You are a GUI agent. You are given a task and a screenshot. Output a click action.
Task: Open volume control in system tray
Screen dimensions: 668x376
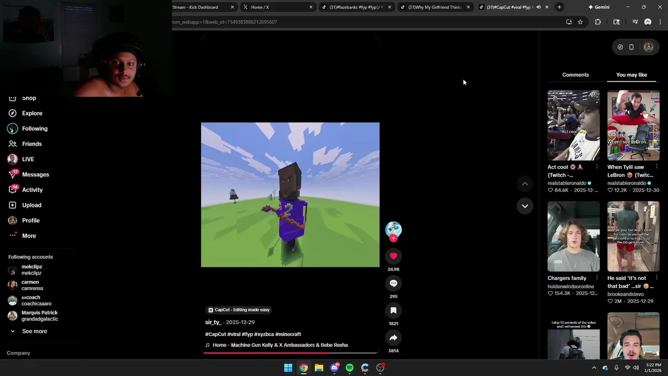click(x=636, y=368)
